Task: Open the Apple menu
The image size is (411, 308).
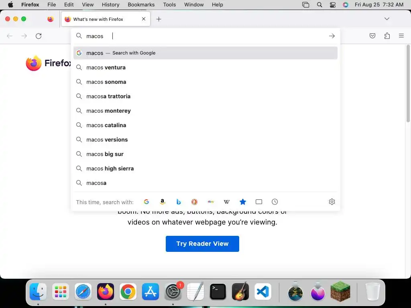Action: coord(10,5)
